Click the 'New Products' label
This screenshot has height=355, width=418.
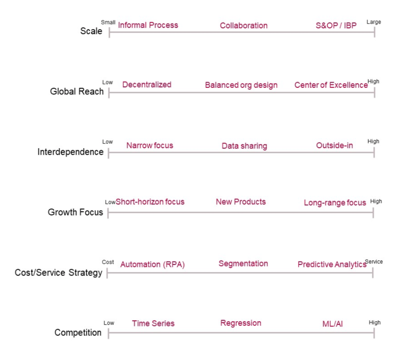(241, 202)
